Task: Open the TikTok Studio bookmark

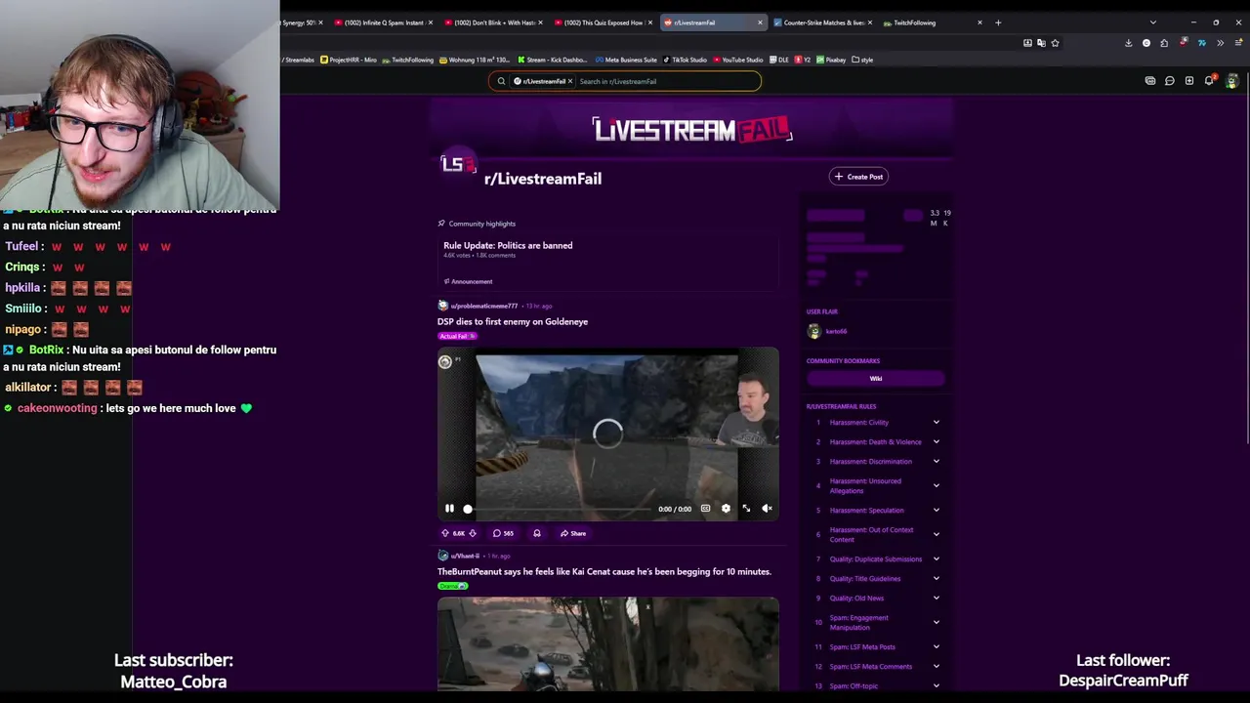Action: [x=685, y=60]
